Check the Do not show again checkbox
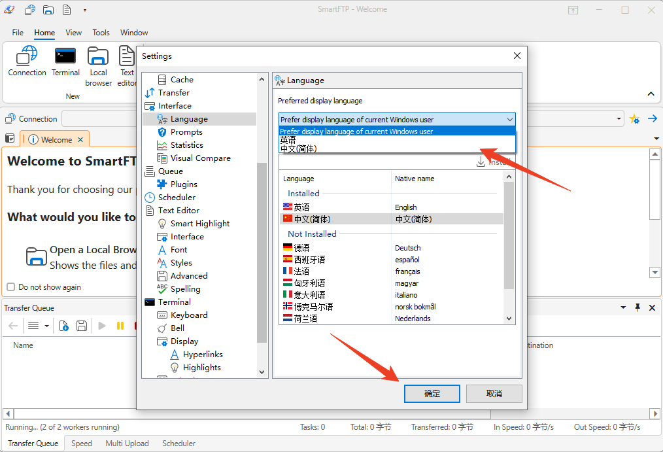 coord(11,287)
